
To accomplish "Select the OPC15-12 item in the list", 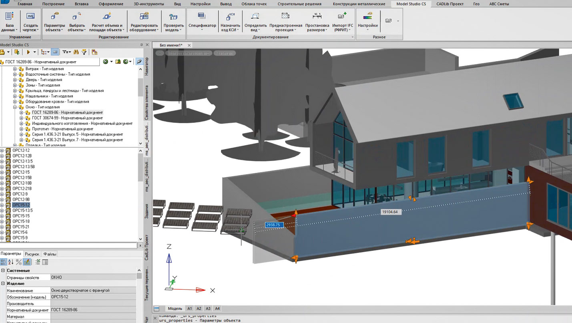I will coord(21,205).
